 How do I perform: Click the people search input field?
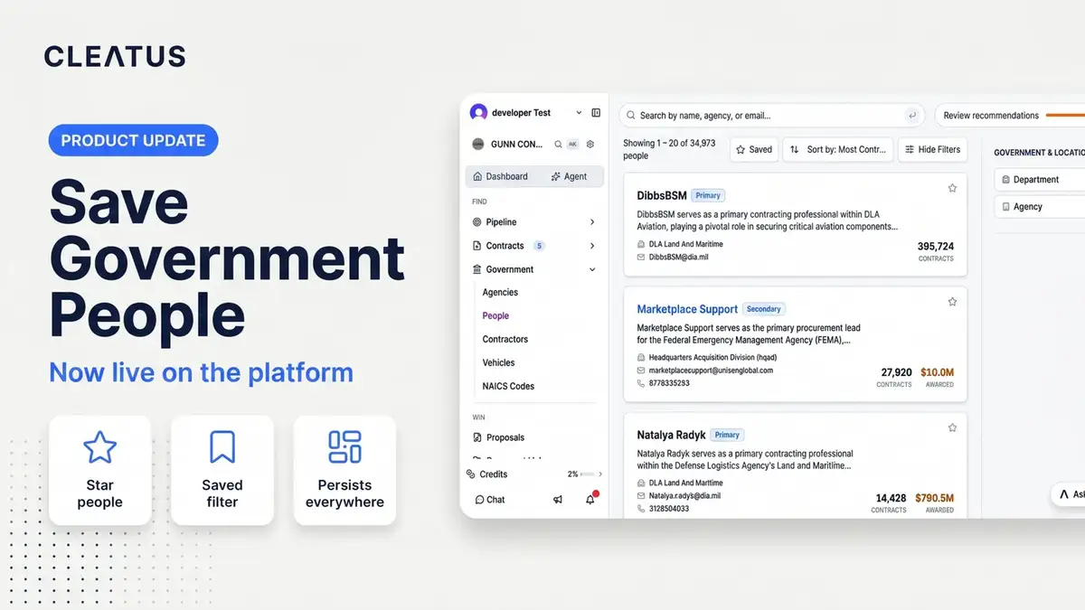click(x=771, y=116)
